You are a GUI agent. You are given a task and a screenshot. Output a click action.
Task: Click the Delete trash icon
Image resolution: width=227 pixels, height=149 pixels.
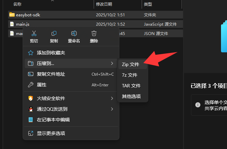[x=94, y=34]
